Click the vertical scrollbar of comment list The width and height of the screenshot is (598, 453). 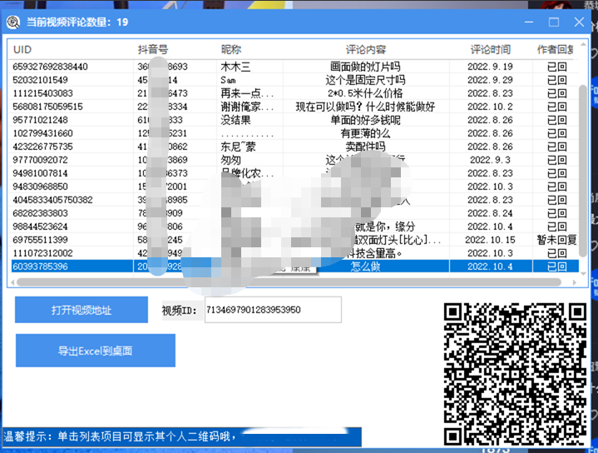pos(584,158)
